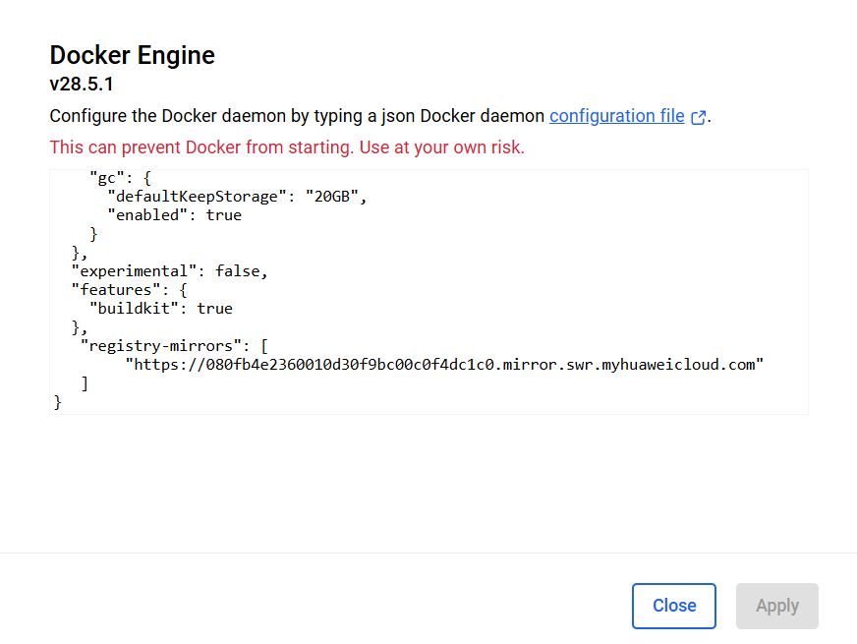Screen dimensions: 857x644
Task: Click the closing square bracket line
Action: pyautogui.click(x=85, y=383)
